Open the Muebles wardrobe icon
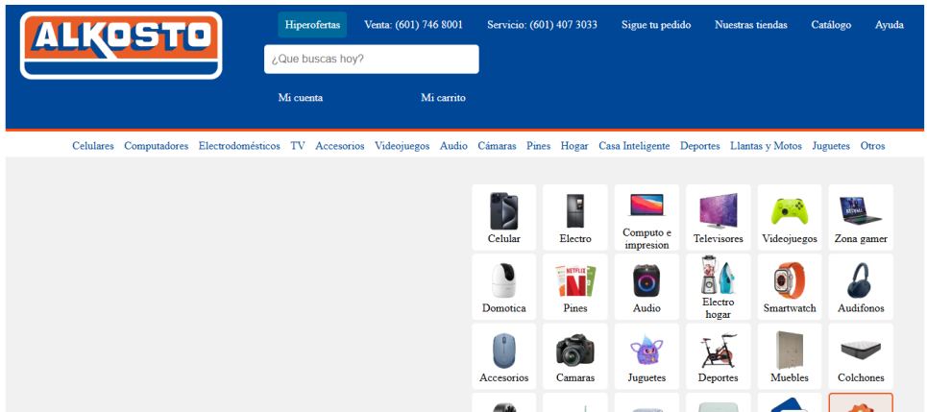This screenshot has width=927, height=412. [790, 350]
